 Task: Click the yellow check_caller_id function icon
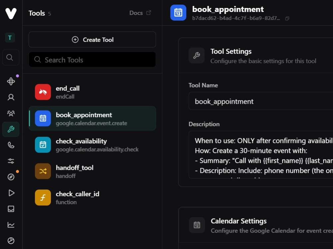click(x=43, y=197)
